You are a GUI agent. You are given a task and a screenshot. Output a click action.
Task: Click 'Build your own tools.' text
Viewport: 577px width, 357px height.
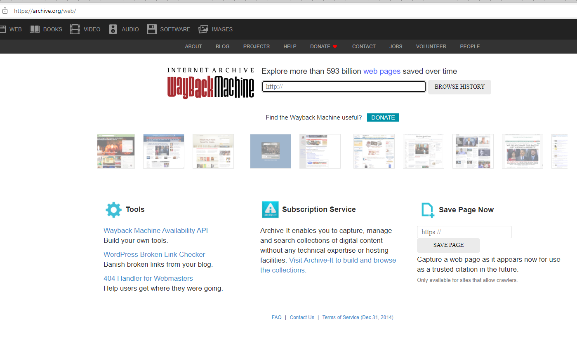pos(136,240)
